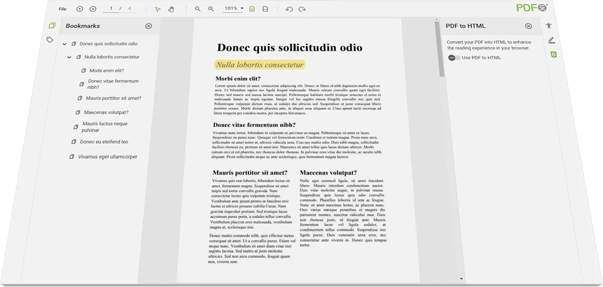This screenshot has height=287, width=603.
Task: Click the Bookmarks panel title
Action: pos(83,26)
